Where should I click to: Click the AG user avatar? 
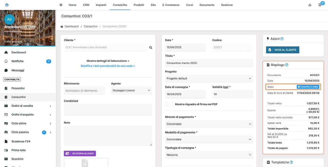tap(9, 19)
